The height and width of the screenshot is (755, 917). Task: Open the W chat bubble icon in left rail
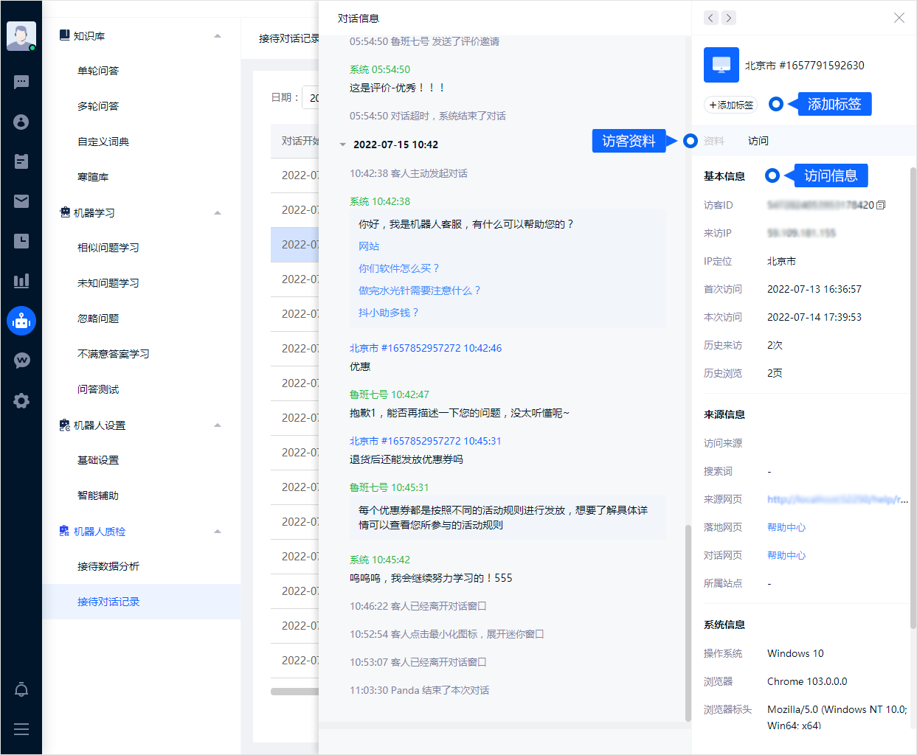coord(21,361)
